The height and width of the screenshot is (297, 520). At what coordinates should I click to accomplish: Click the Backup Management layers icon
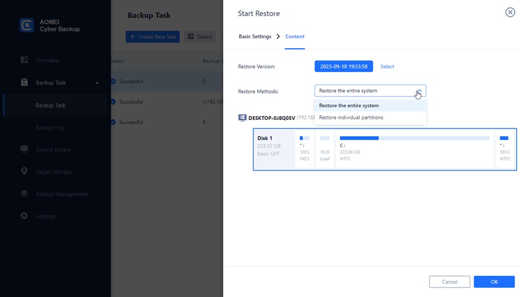click(x=25, y=194)
